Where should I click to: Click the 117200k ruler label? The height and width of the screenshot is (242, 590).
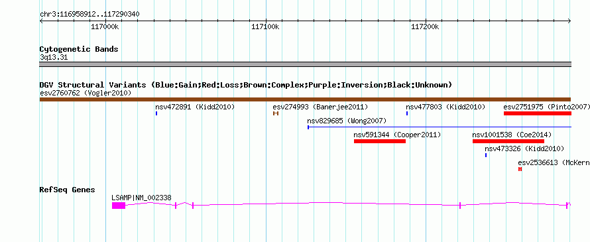pos(425,27)
